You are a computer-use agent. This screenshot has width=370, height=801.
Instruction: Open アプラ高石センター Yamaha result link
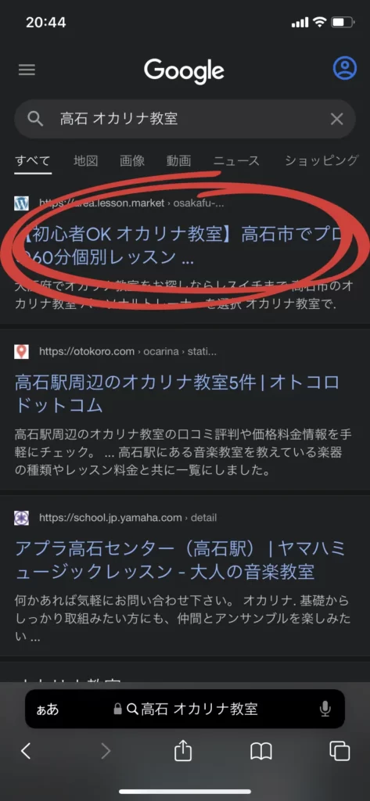click(180, 560)
